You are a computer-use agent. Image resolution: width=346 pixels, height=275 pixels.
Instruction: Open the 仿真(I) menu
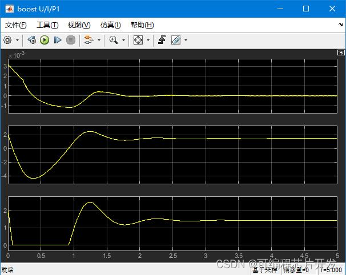[x=111, y=25]
